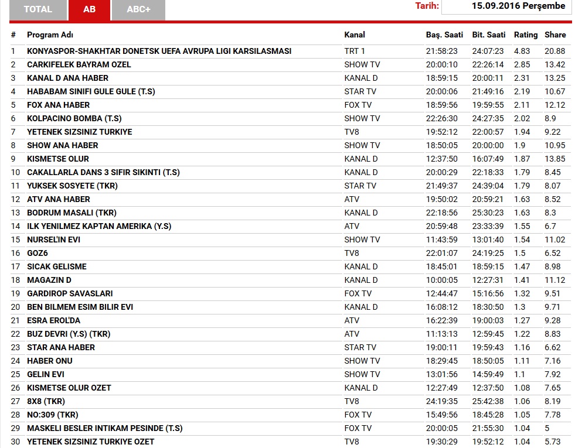This screenshot has height=448, width=575.
Task: Switch to the TOTAL tab
Action: (38, 9)
